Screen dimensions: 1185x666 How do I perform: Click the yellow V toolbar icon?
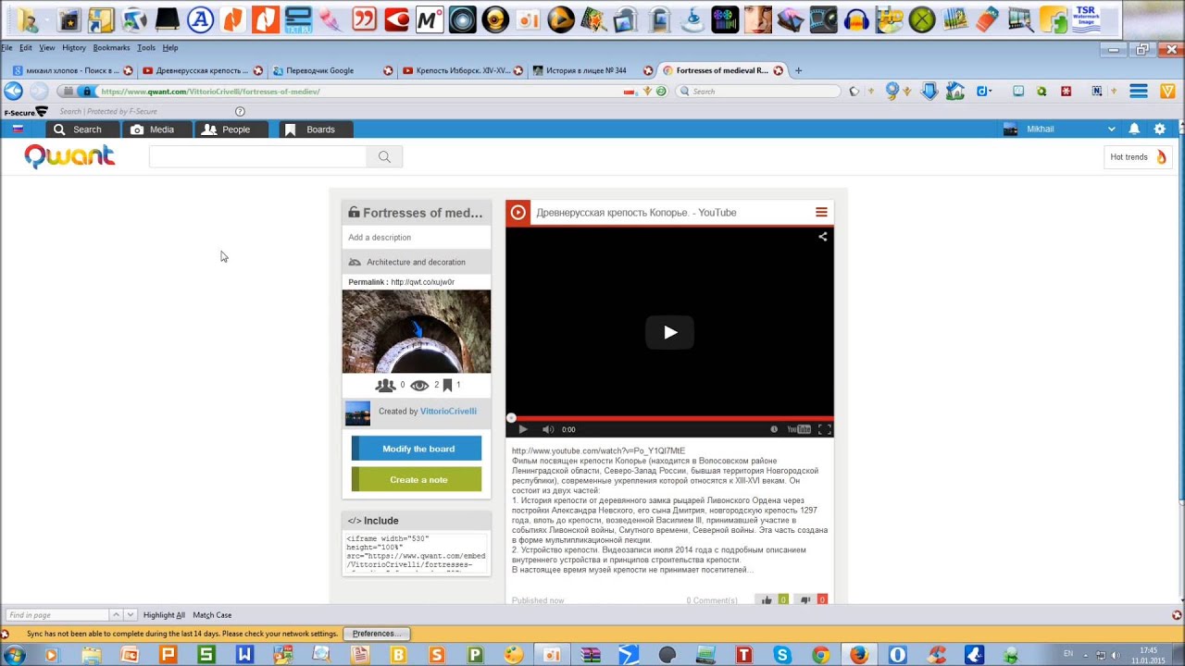pyautogui.click(x=1168, y=91)
